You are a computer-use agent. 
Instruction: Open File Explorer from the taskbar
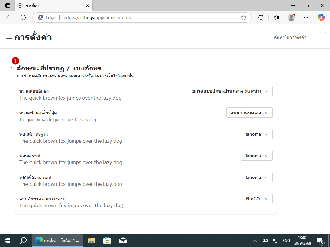coord(92,241)
